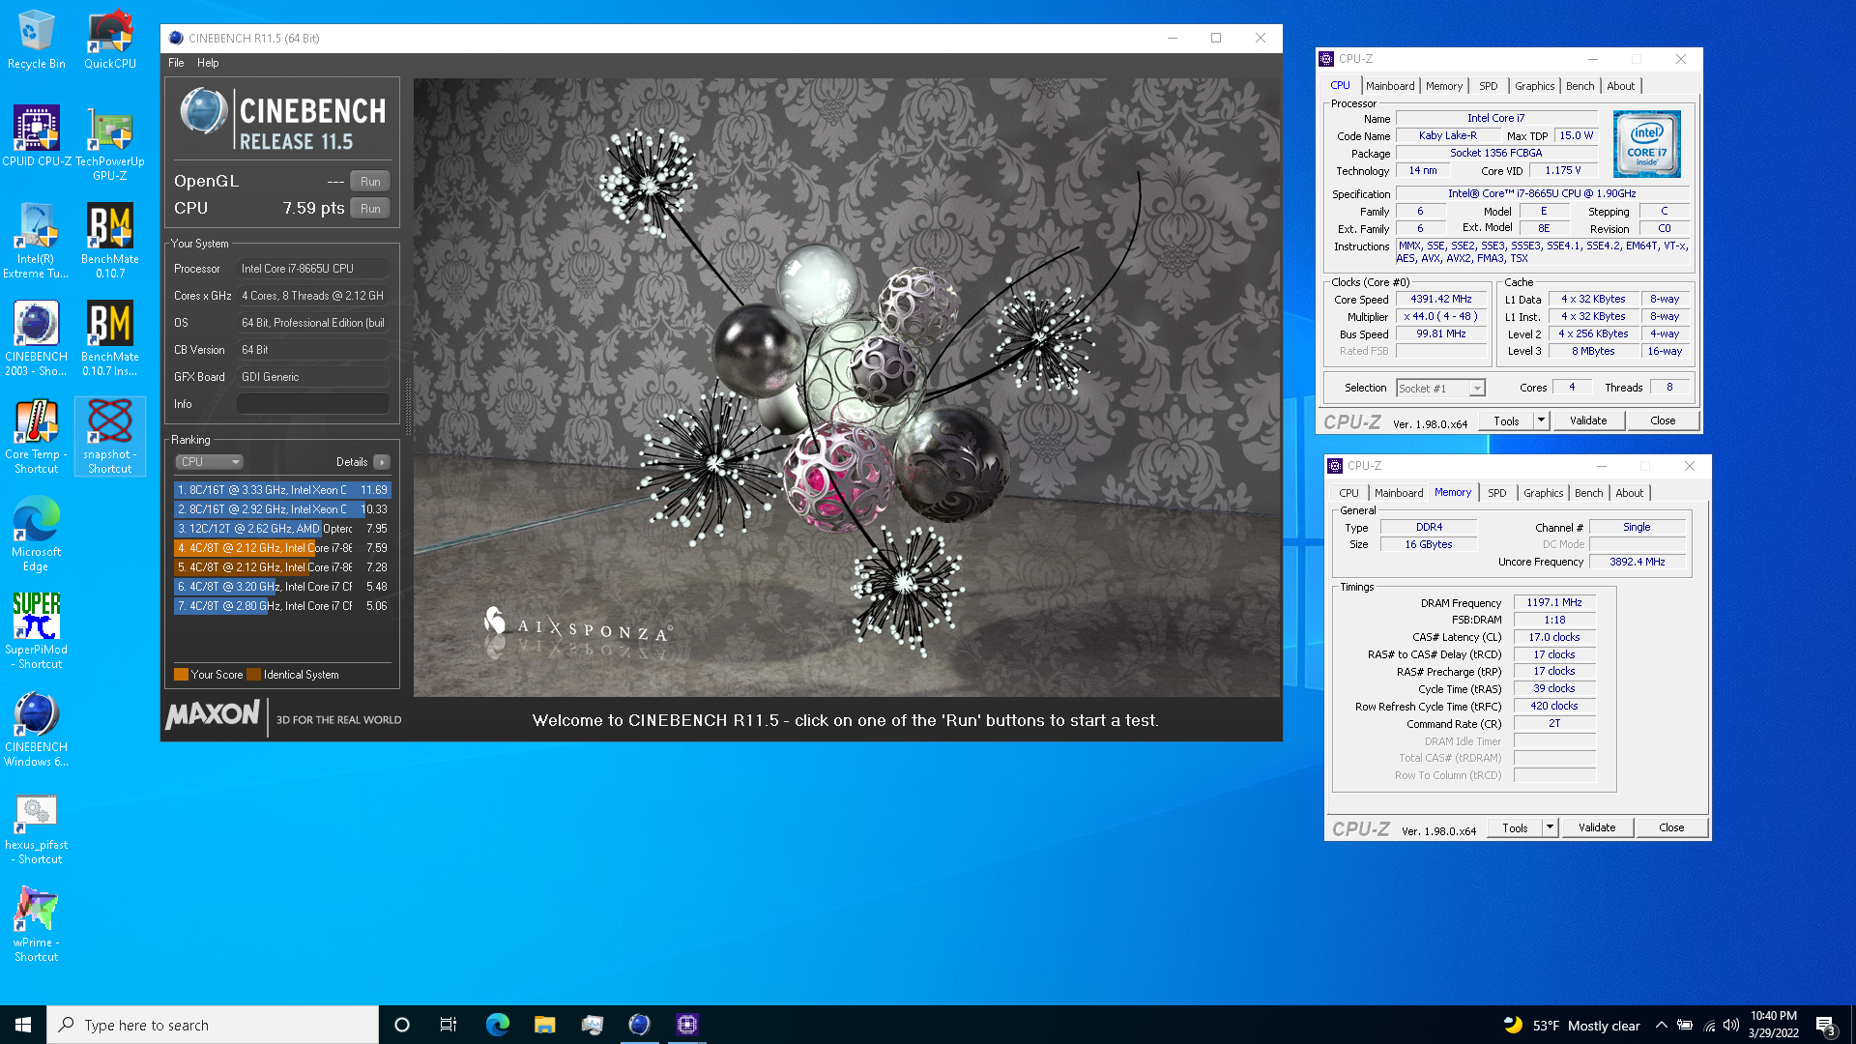Open the volume icon in system tray

click(1731, 1025)
